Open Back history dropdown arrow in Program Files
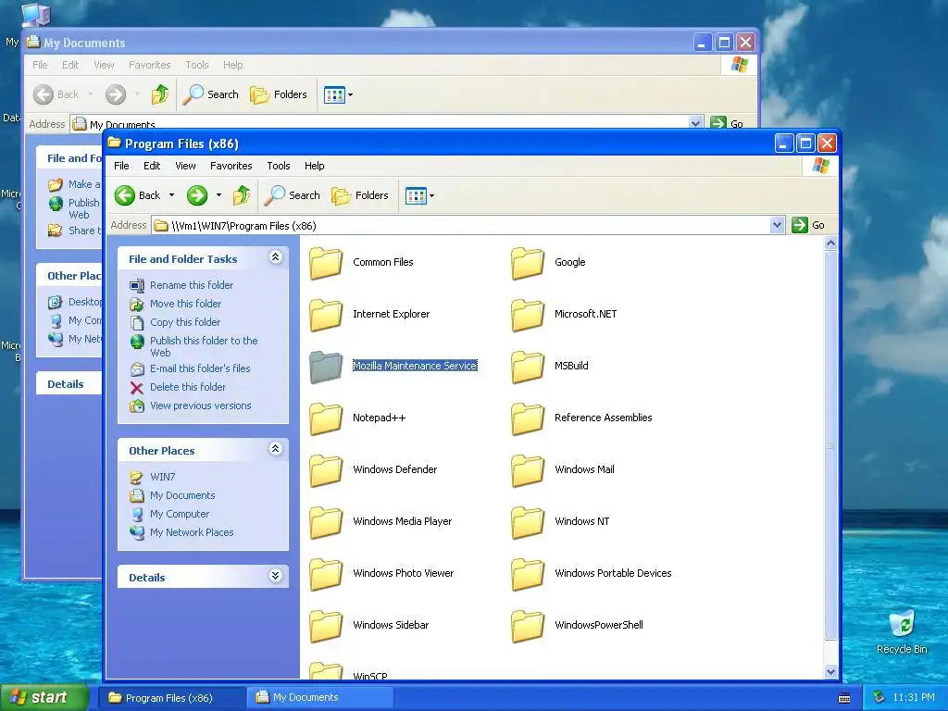948x711 pixels. pos(171,195)
